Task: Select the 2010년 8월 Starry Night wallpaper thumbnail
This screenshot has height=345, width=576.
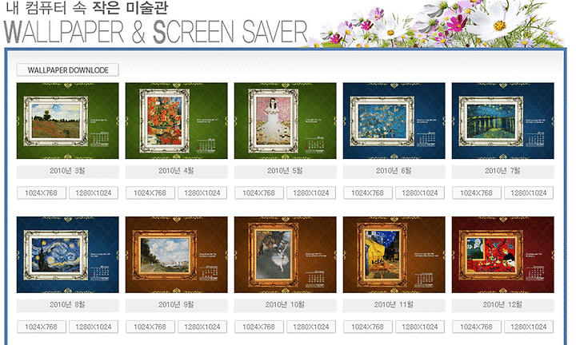Action: coord(67,255)
